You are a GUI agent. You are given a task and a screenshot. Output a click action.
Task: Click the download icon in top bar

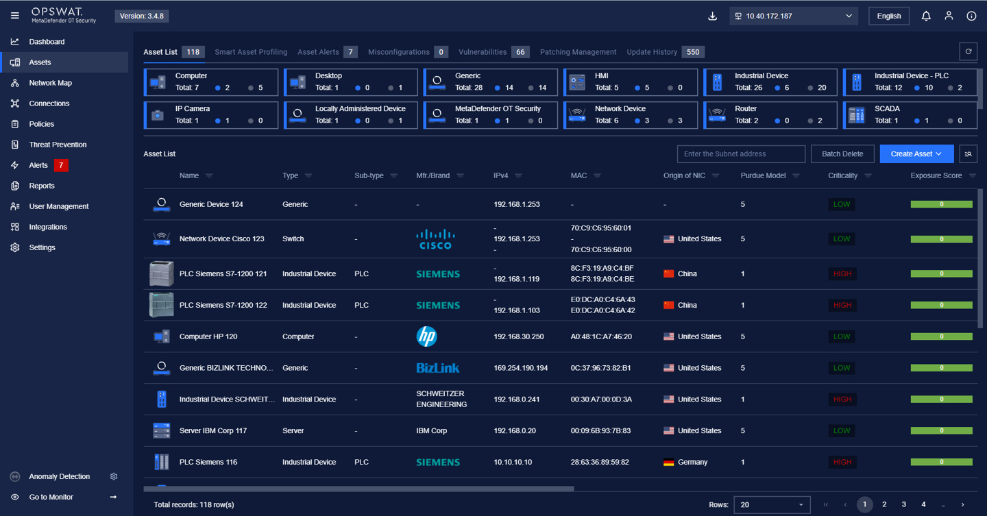(x=712, y=16)
